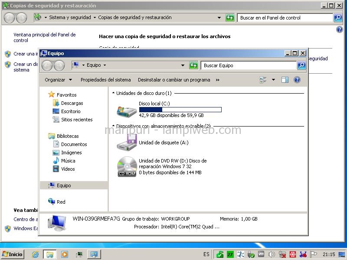Click the Crear un disco de sistema link
The height and width of the screenshot is (260, 347).
click(26, 67)
